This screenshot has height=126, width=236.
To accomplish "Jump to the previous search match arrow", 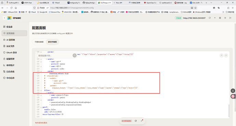I will click(x=222, y=56).
